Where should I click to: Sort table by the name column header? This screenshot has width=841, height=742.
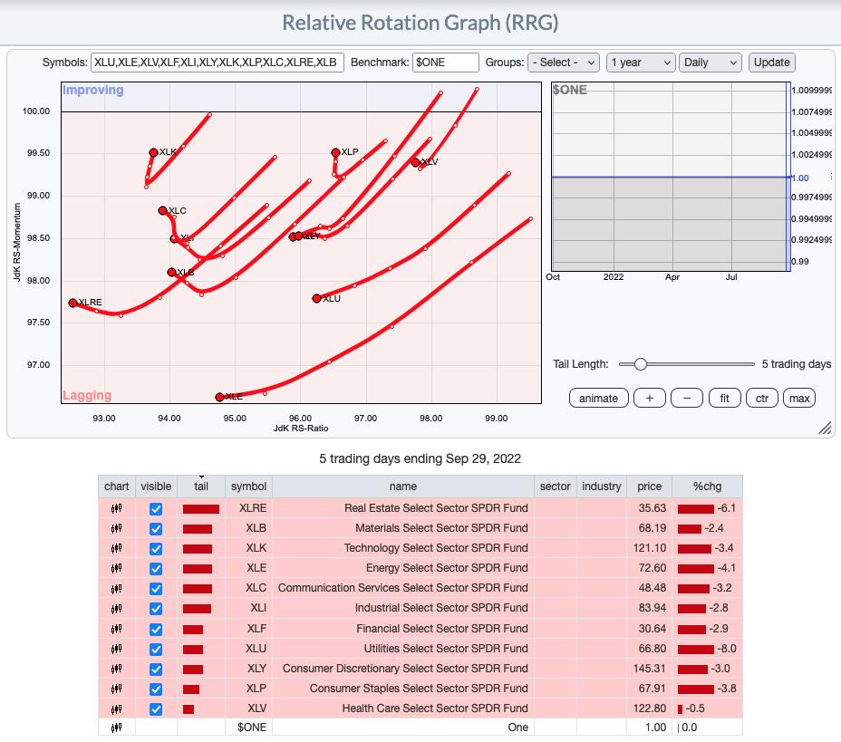pos(403,487)
